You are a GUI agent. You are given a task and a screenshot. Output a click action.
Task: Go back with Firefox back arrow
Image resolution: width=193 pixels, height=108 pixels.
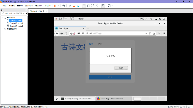point(57,33)
